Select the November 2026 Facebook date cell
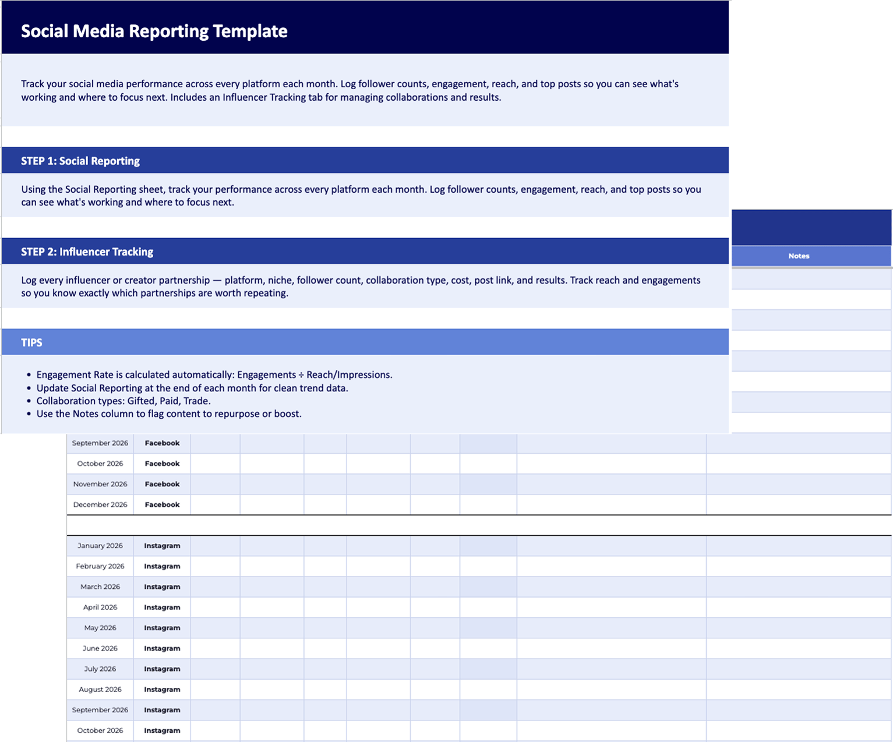The image size is (893, 742). click(x=100, y=484)
